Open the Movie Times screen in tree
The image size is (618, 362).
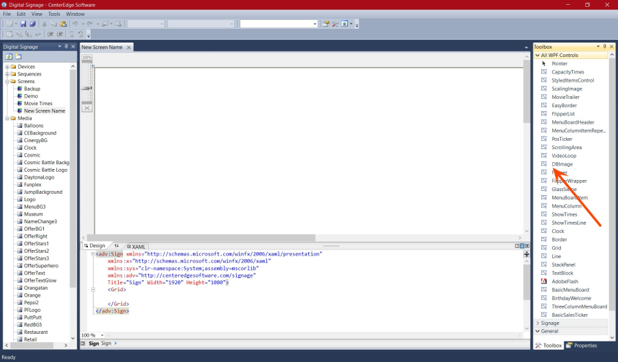tap(38, 104)
